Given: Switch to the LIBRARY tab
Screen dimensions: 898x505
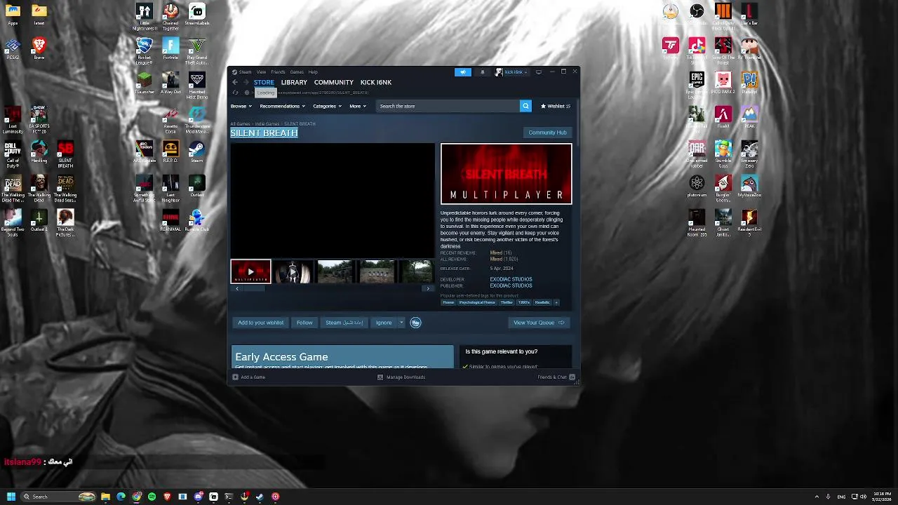Looking at the screenshot, I should [294, 82].
